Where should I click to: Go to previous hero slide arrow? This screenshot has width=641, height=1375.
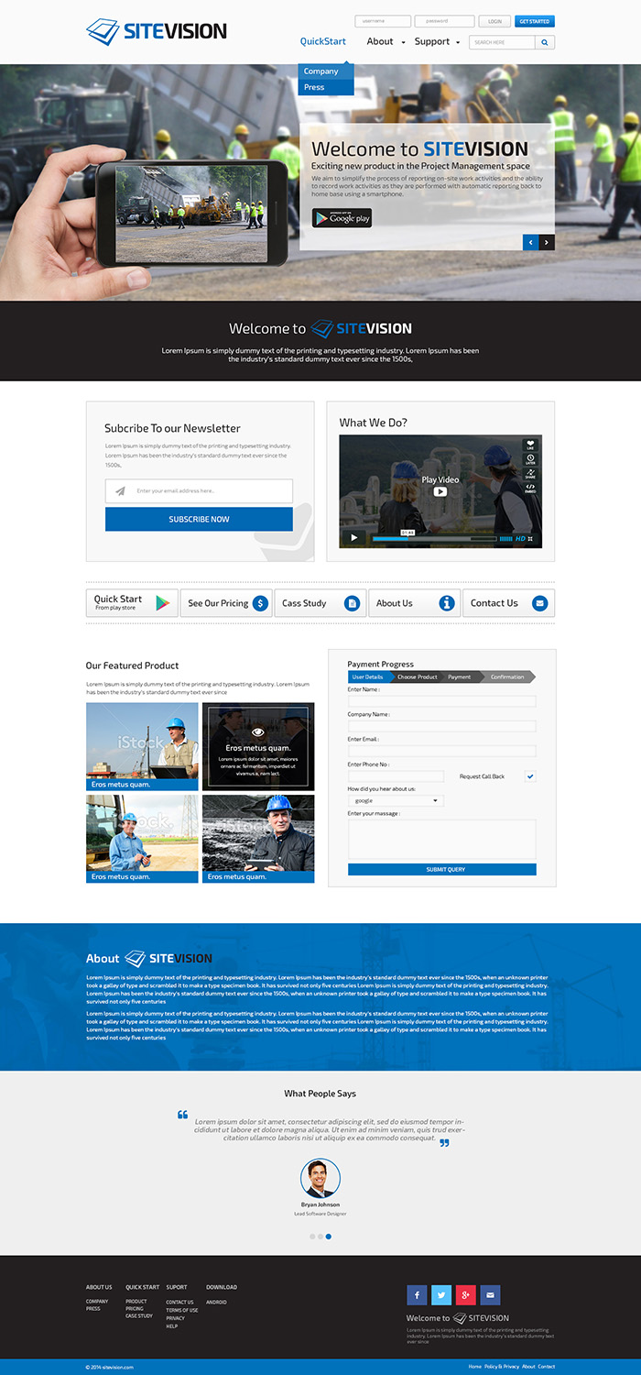click(530, 242)
